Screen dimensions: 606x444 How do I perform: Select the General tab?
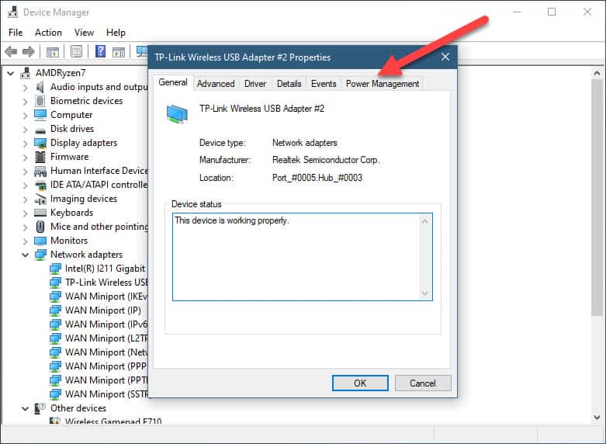click(x=173, y=82)
